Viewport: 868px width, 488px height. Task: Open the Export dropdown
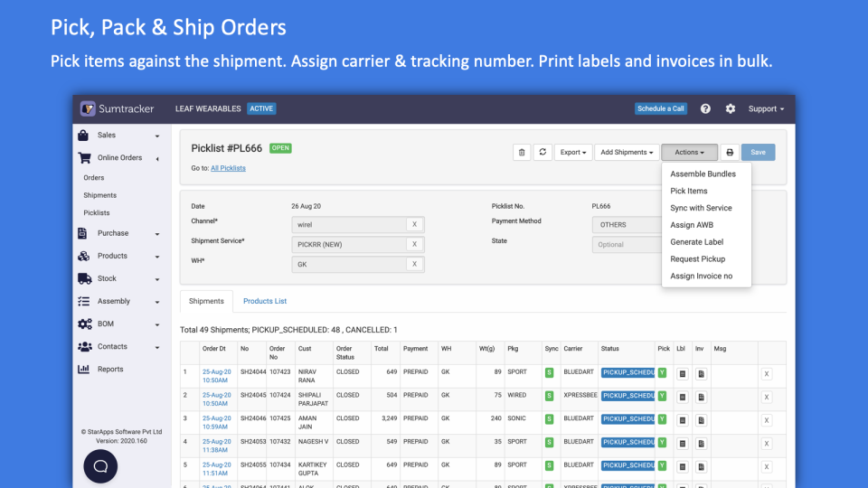click(573, 152)
